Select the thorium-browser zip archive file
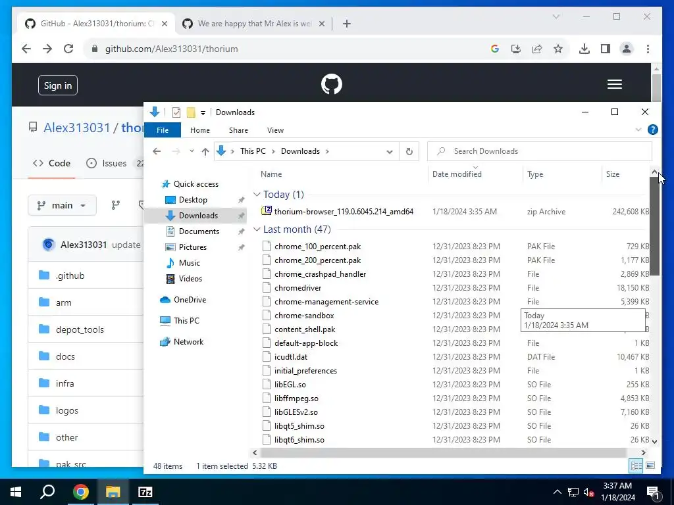This screenshot has width=674, height=505. click(344, 211)
